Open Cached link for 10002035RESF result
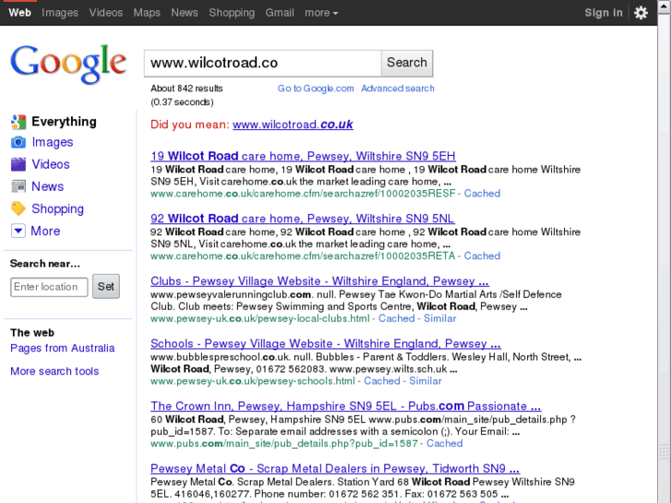 click(x=482, y=194)
